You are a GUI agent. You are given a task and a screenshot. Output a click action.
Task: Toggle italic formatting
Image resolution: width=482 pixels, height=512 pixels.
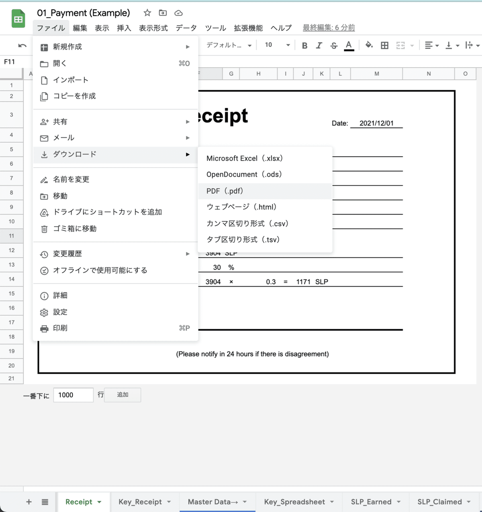click(x=319, y=45)
